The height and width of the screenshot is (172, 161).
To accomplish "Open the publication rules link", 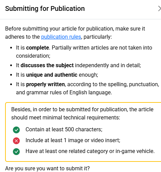I will click(61, 37).
